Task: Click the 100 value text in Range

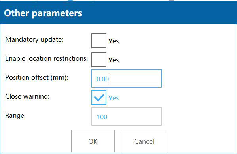Action: (x=102, y=117)
